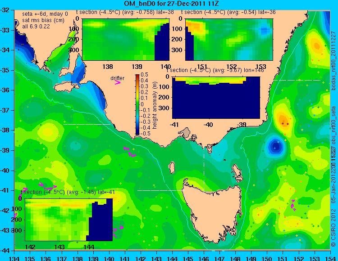Click the -32 latitude axis label
The height and width of the screenshot is (261, 338).
[5, 10]
